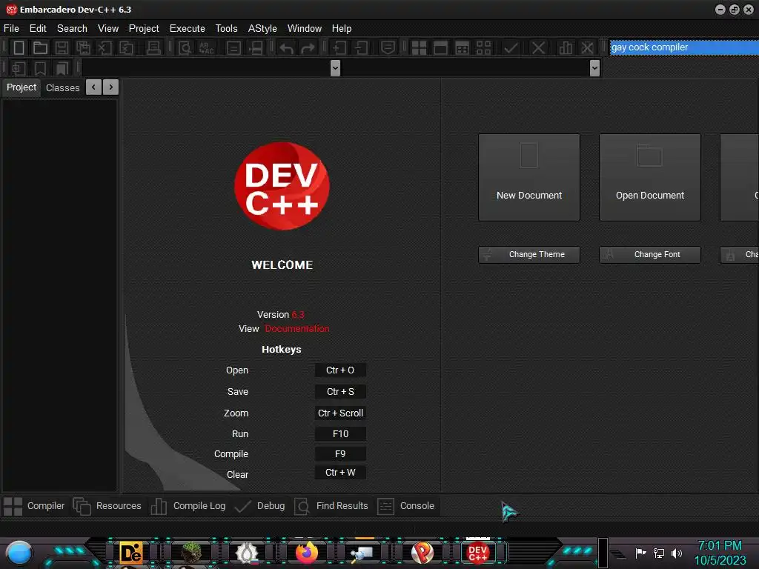Click the Add to project plus icon
Viewport: 759px width, 569px height.
(339, 47)
